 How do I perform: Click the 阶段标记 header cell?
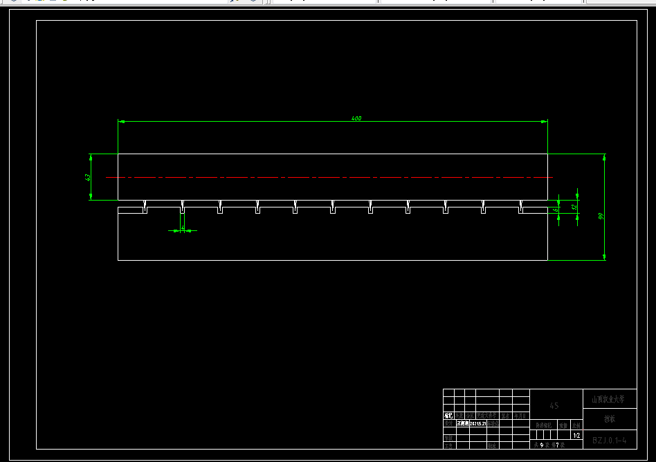[543, 425]
